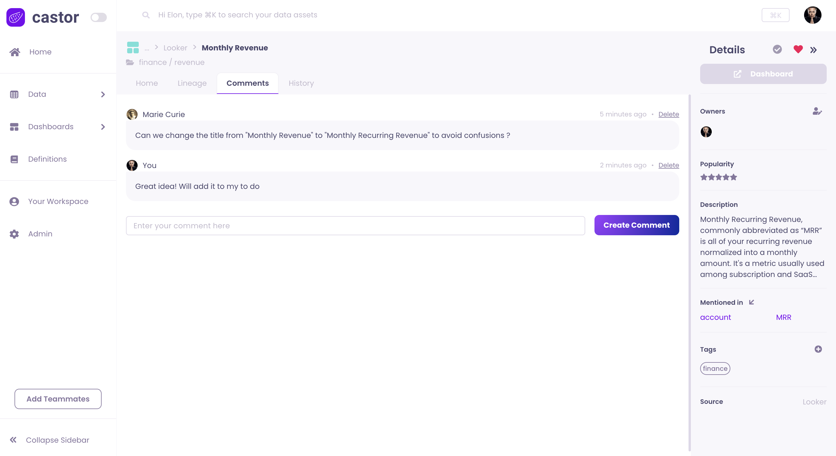This screenshot has height=456, width=836.
Task: Click the edit owners icon
Action: [x=817, y=112]
